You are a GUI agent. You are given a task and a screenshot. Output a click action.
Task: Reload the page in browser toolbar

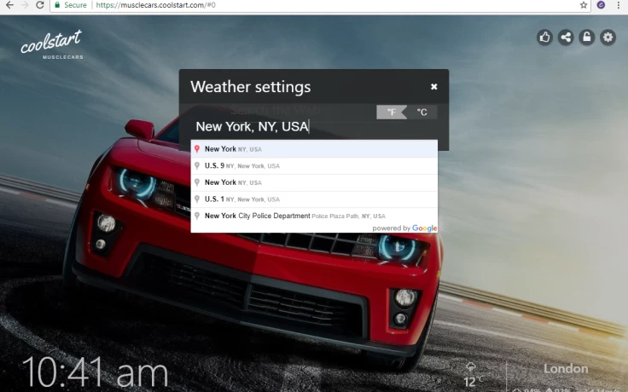click(39, 5)
